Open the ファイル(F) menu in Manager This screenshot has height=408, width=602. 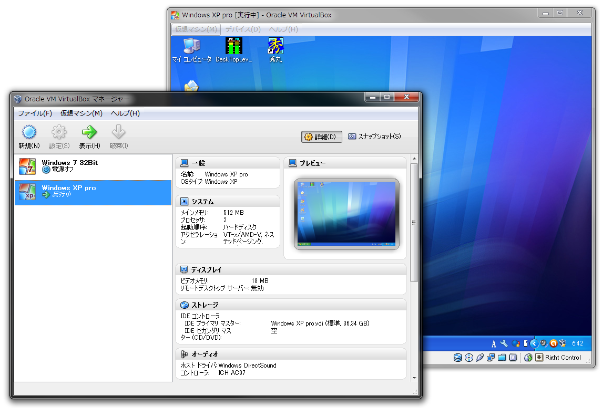(x=35, y=113)
